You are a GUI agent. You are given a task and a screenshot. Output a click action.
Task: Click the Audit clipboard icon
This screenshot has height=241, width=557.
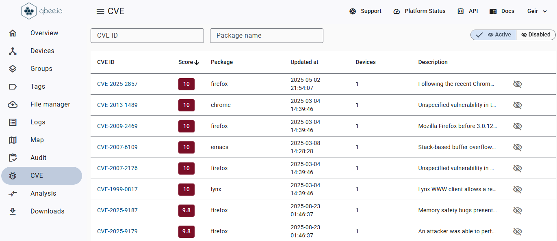(x=13, y=158)
